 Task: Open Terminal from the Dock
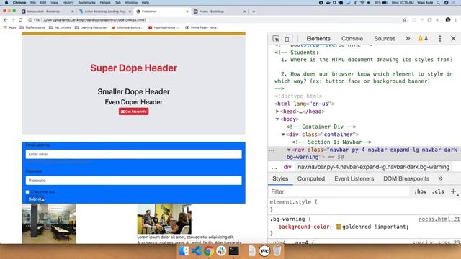click(x=233, y=251)
